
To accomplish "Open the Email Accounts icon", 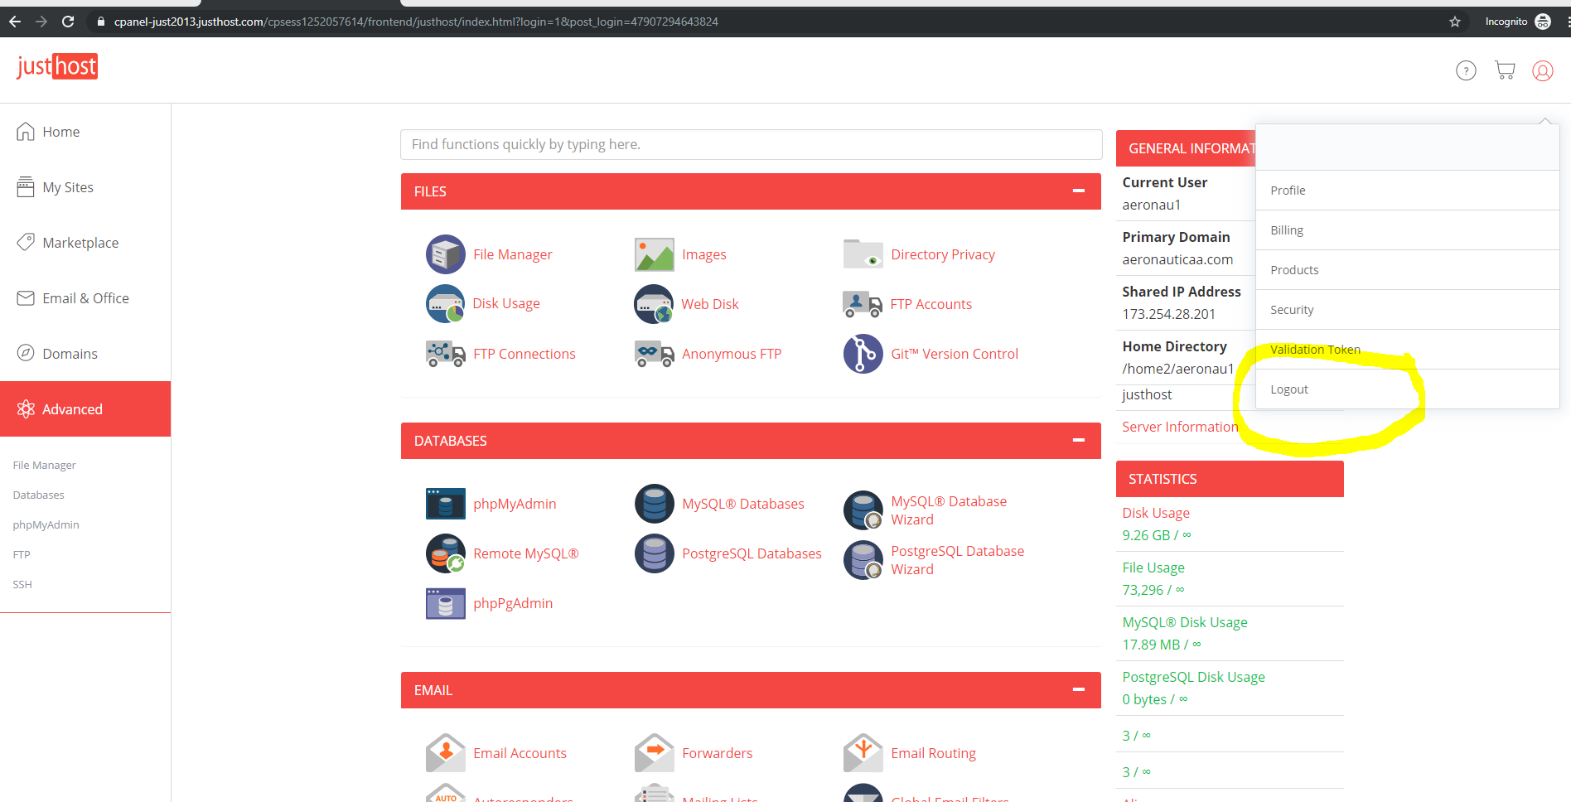I will 445,753.
